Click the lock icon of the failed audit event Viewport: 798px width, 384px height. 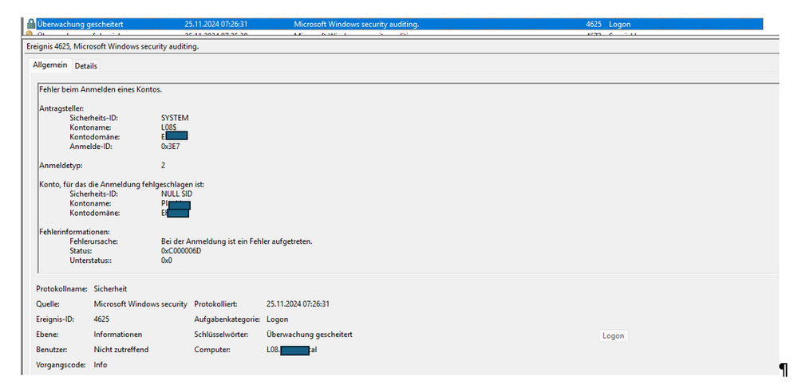pos(31,25)
